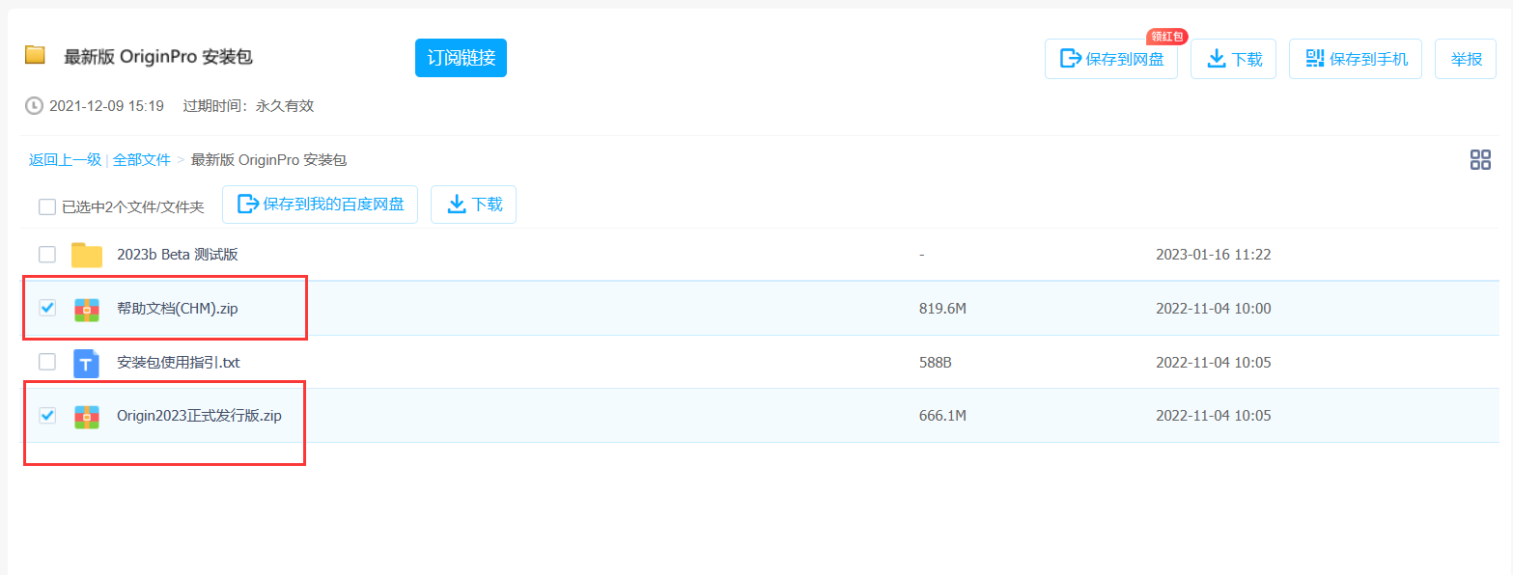Click 保存到网盘 in the top bar
Screen dimensions: 1513x575
(1111, 59)
